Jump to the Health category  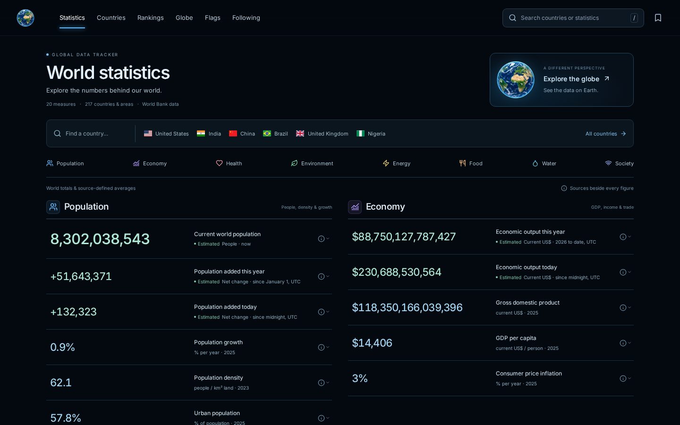tap(229, 163)
